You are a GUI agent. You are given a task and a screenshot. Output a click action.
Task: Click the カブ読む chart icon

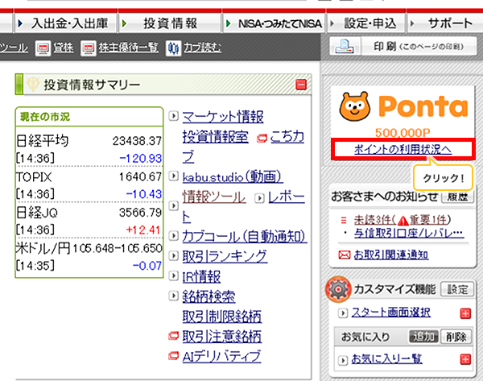coord(173,48)
